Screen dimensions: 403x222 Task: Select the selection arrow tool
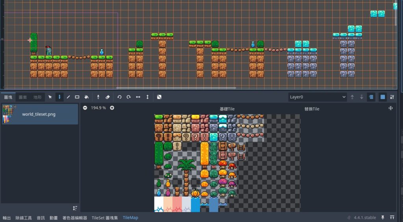50,97
